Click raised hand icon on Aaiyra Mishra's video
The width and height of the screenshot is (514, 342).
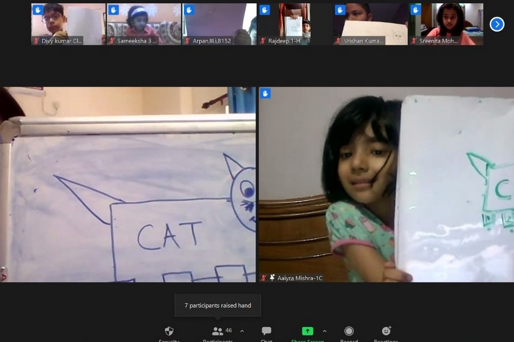tap(266, 93)
